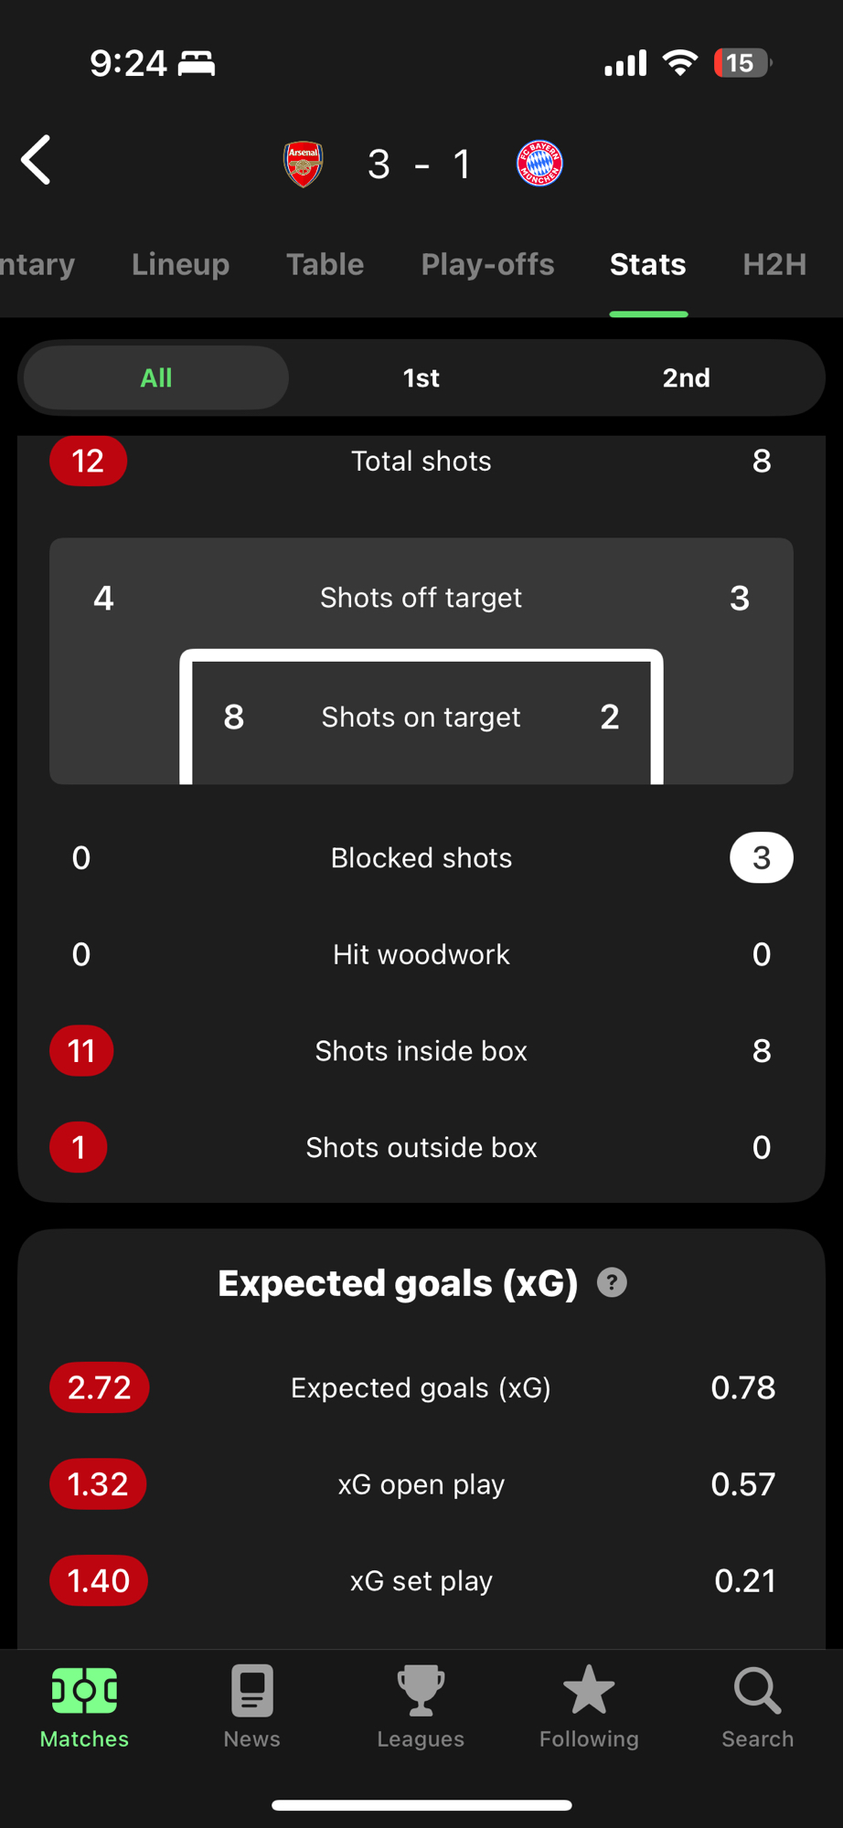Screen dimensions: 843x1828
Task: Open the Search magnifier icon
Action: (757, 1691)
